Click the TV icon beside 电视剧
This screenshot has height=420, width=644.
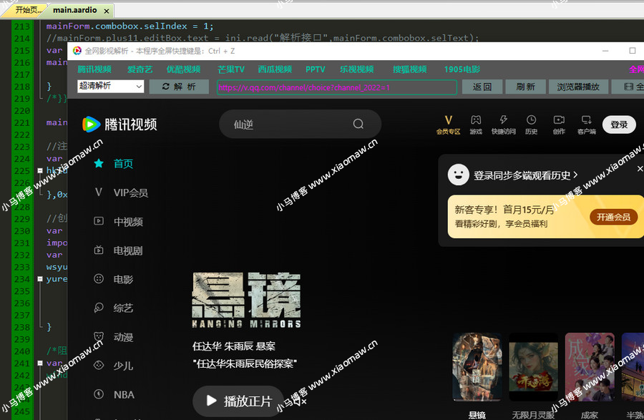tap(99, 250)
